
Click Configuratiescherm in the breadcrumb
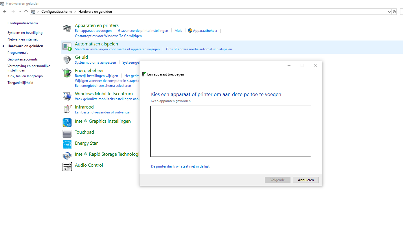56,12
